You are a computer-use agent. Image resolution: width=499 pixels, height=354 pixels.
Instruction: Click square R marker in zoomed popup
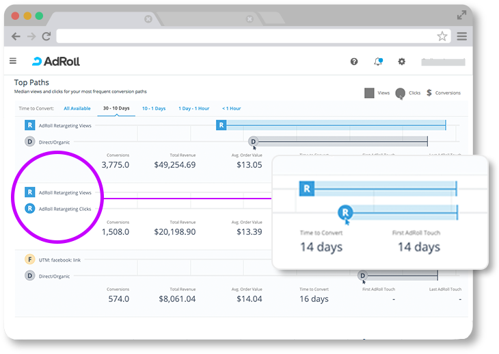tap(307, 188)
